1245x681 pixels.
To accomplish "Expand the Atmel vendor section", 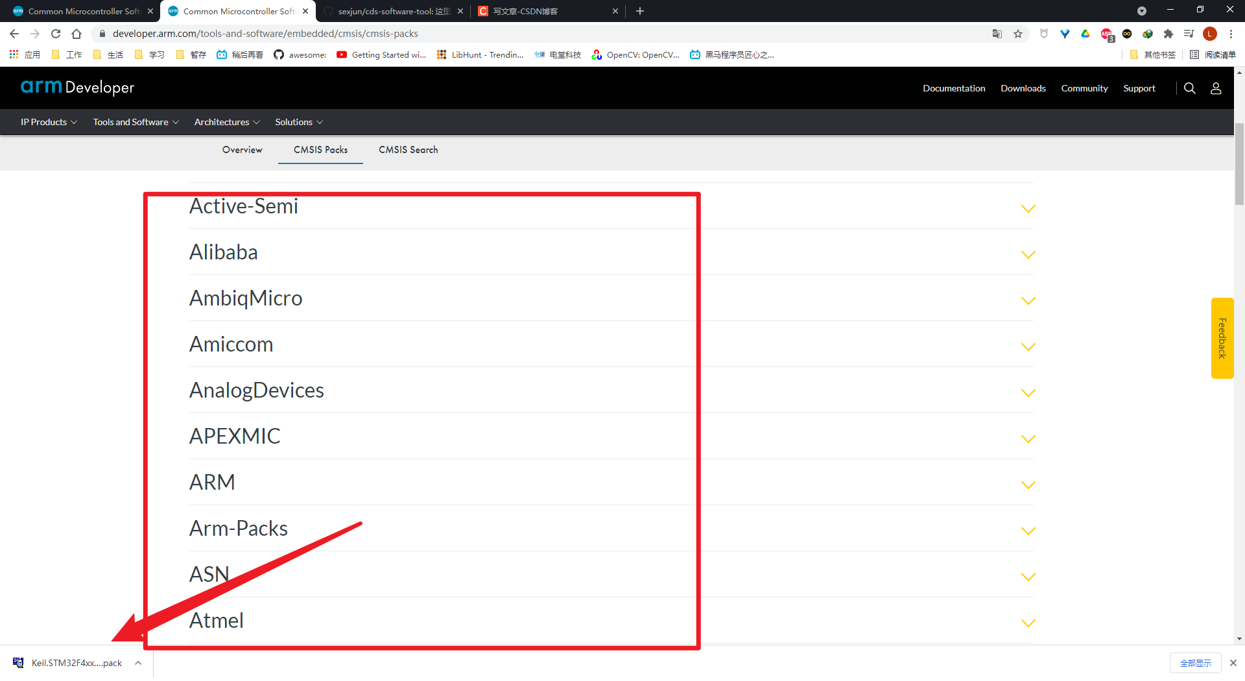I will click(x=1028, y=623).
